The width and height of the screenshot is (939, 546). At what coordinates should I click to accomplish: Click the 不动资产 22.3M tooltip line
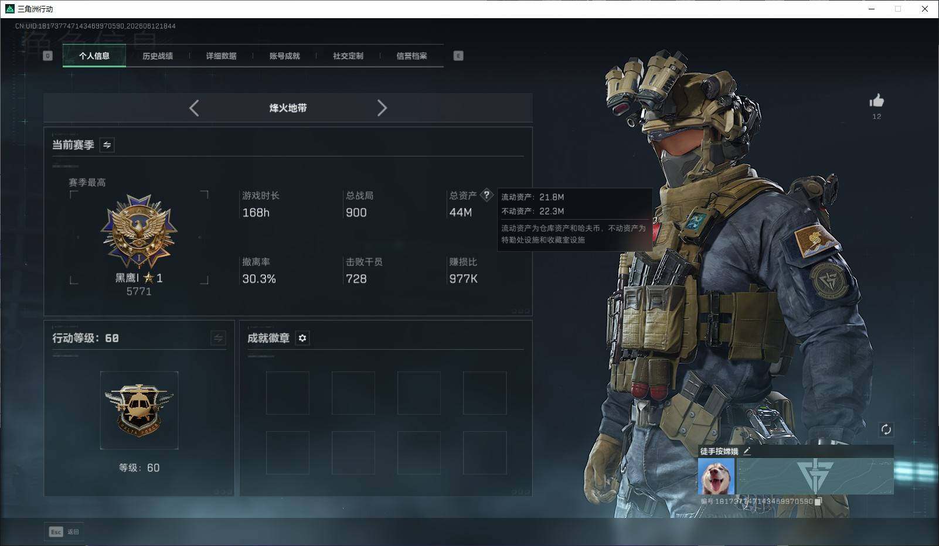click(533, 211)
